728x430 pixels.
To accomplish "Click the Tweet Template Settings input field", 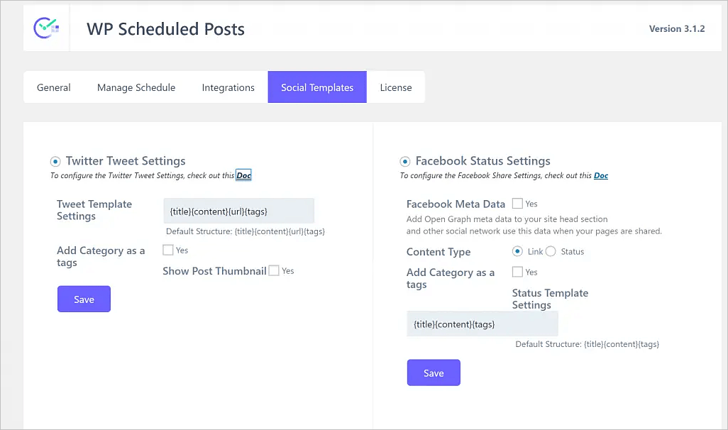I will pos(238,211).
